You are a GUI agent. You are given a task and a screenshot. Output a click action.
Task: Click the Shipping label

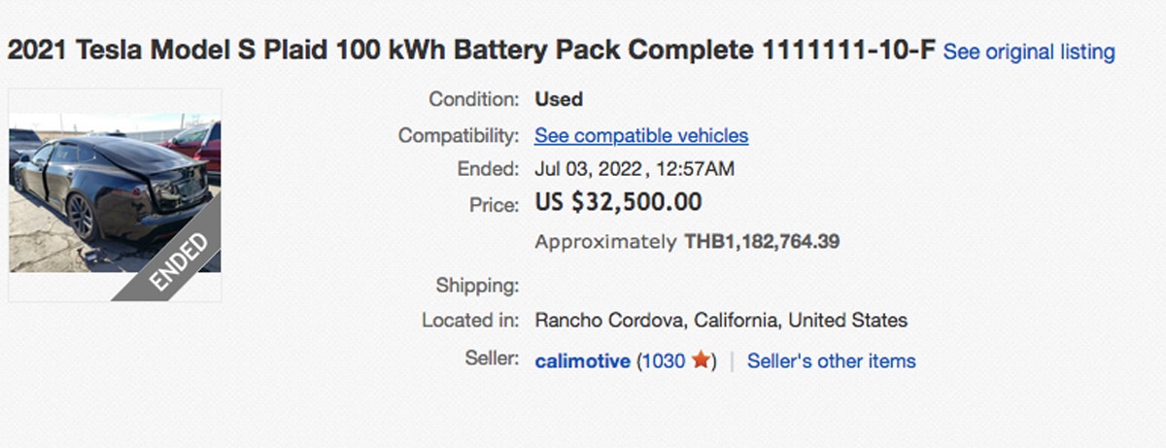point(477,286)
